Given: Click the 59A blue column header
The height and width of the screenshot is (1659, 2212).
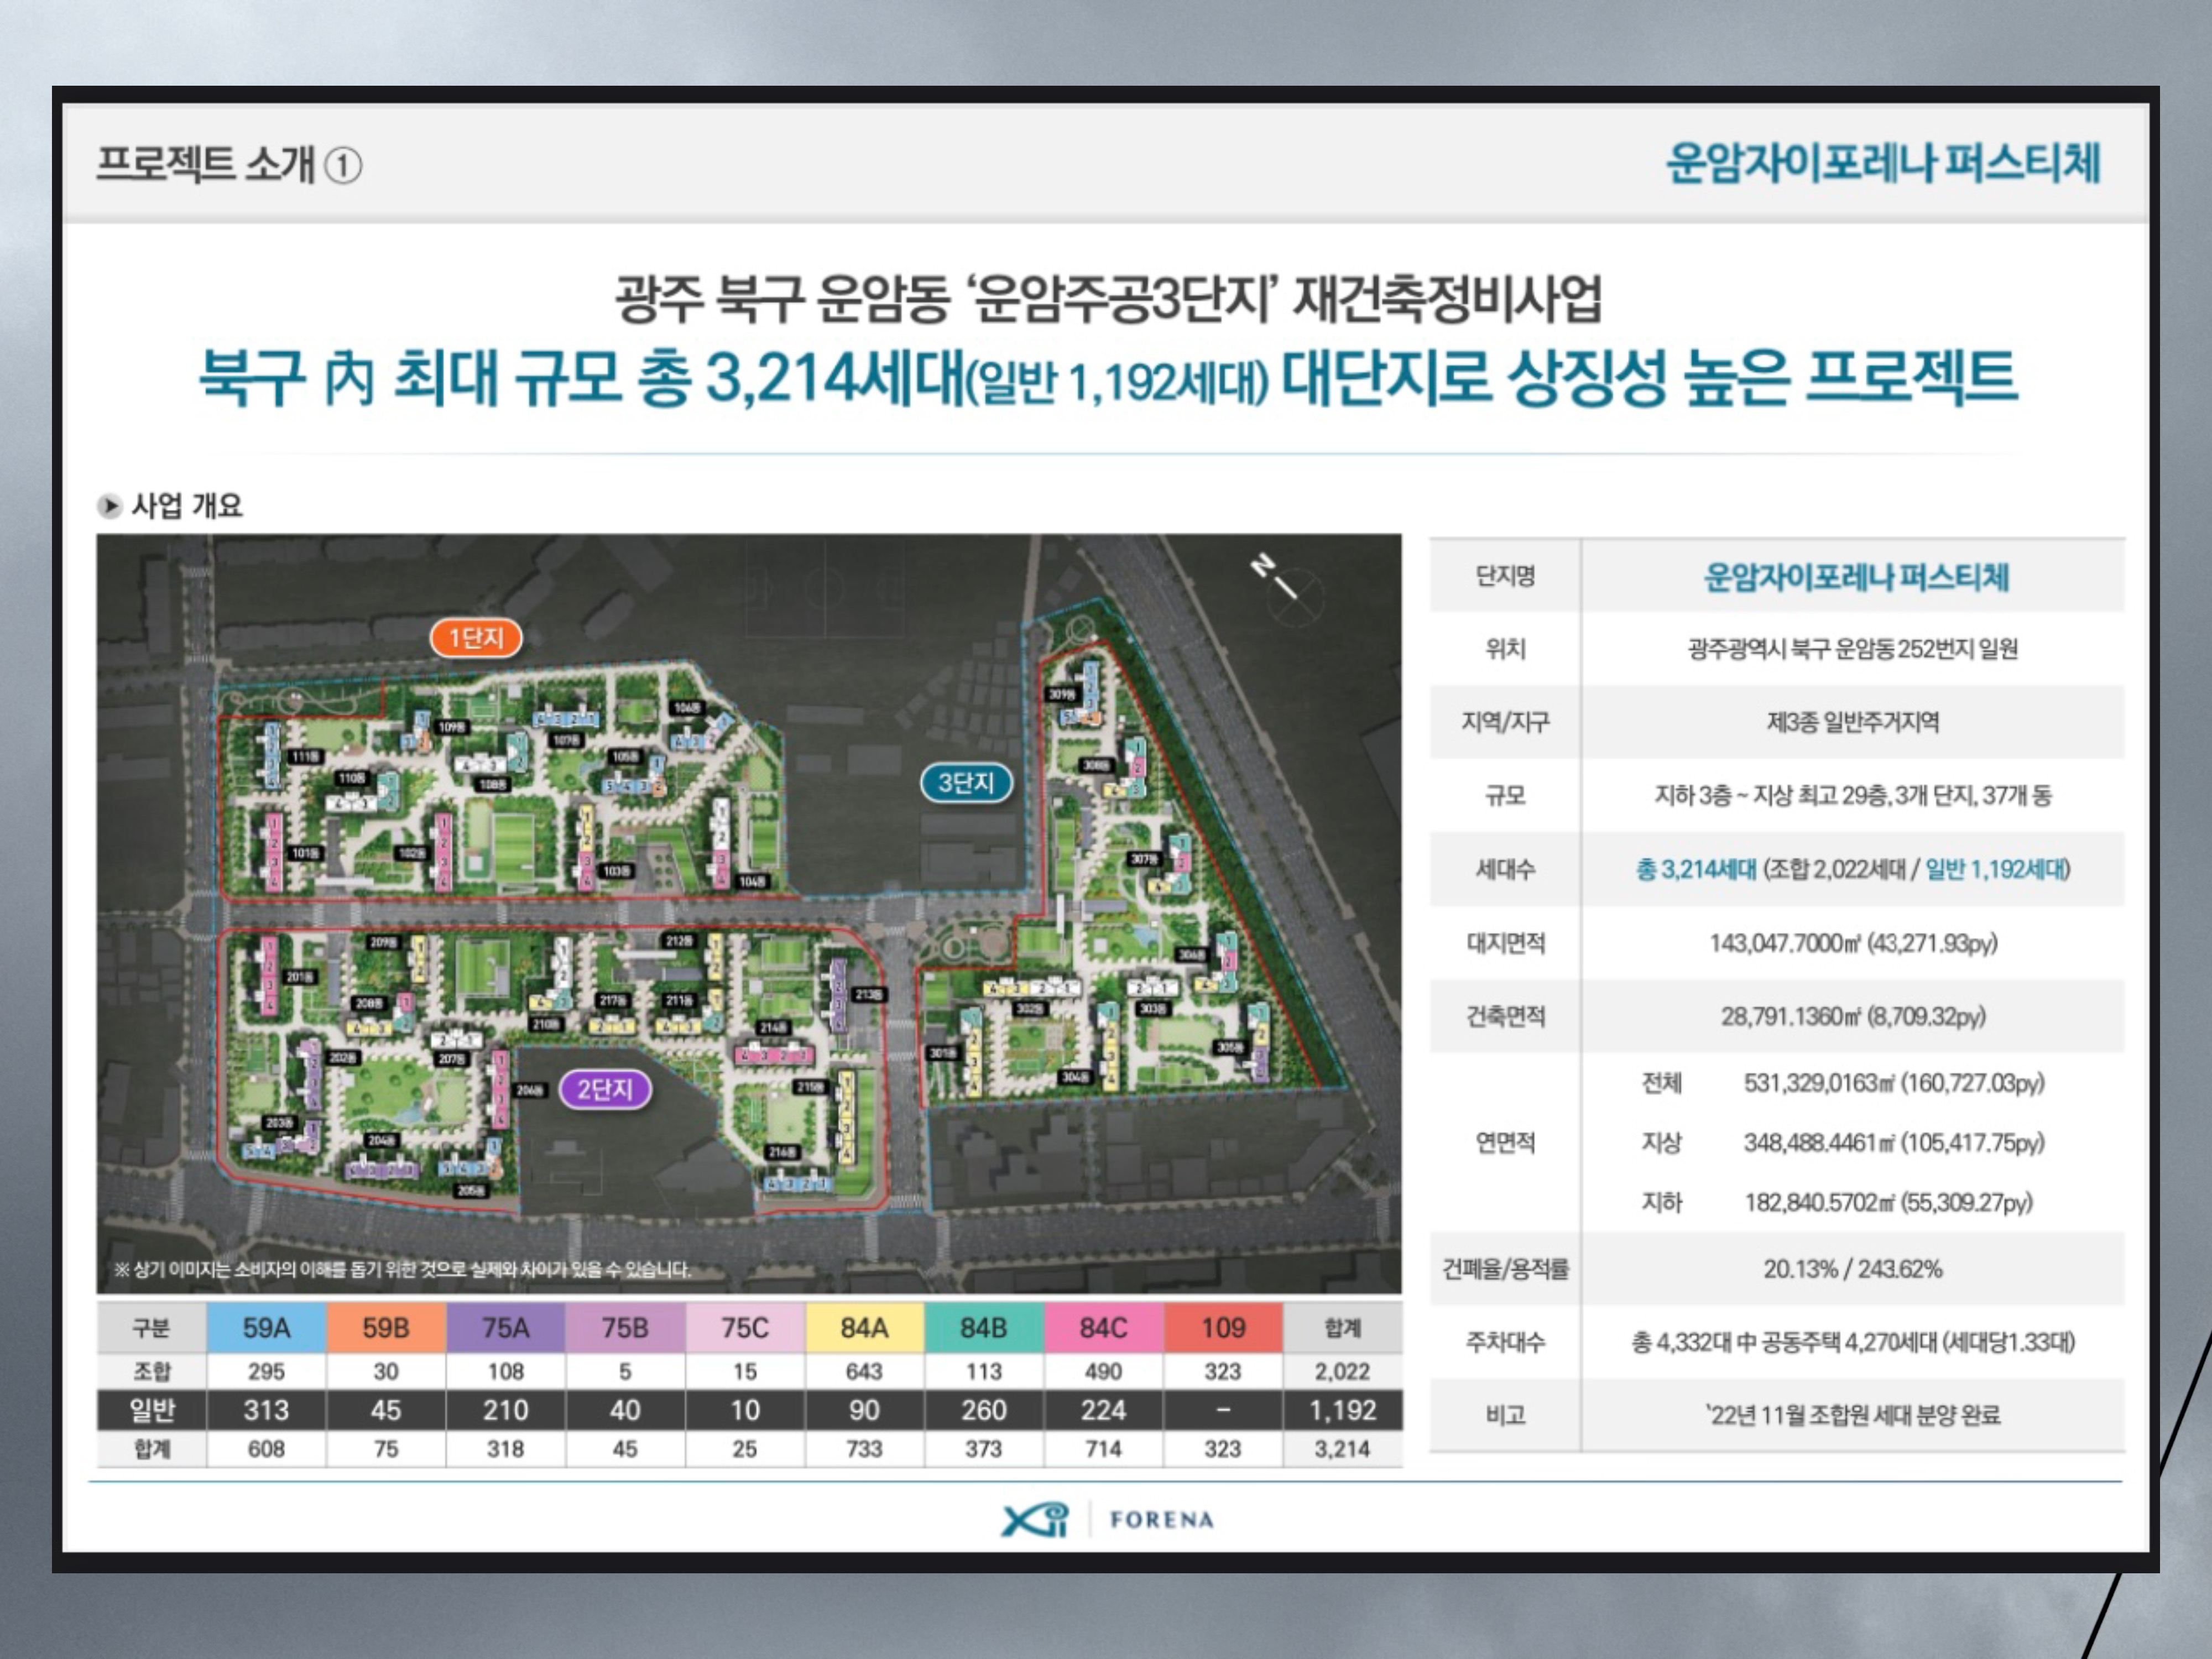Looking at the screenshot, I should pos(266,1328).
